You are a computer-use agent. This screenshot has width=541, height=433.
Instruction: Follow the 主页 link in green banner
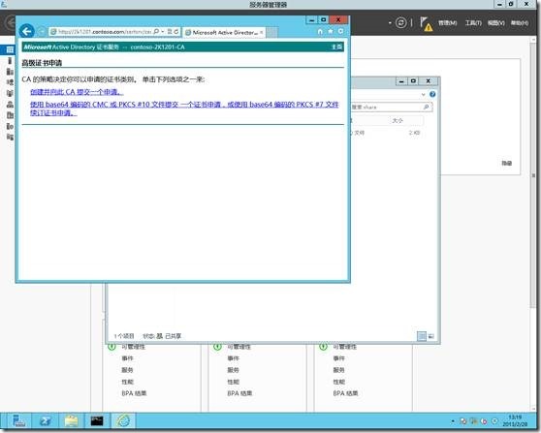pos(336,46)
